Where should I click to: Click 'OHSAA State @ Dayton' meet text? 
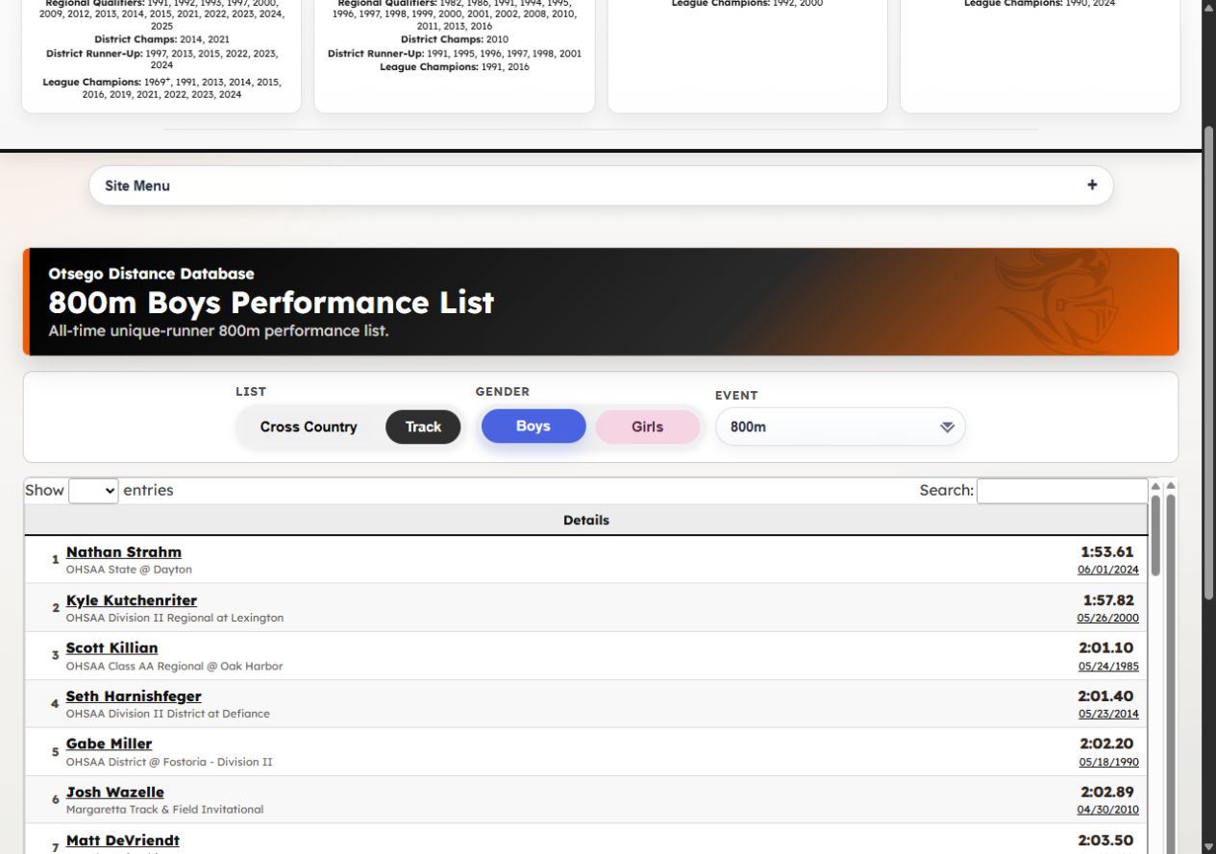pos(129,570)
